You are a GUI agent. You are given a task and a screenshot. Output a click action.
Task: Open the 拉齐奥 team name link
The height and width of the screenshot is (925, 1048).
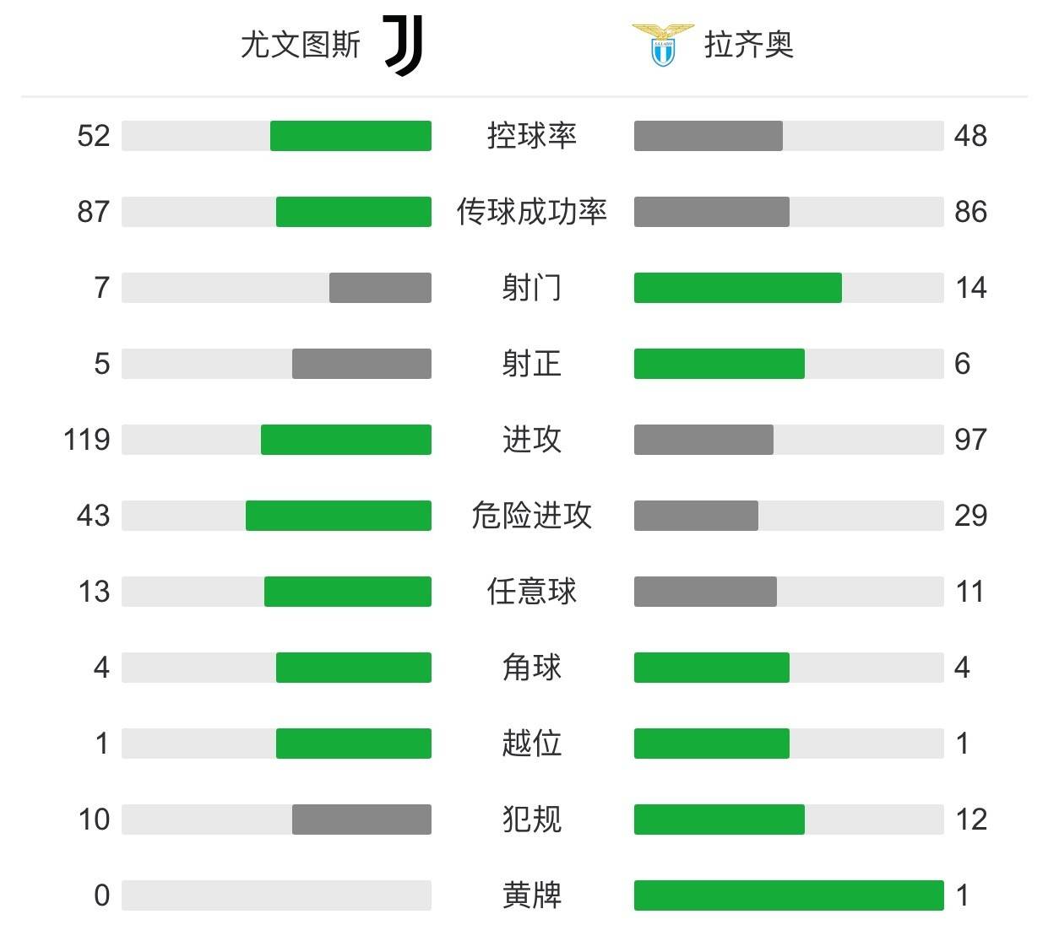[x=749, y=45]
